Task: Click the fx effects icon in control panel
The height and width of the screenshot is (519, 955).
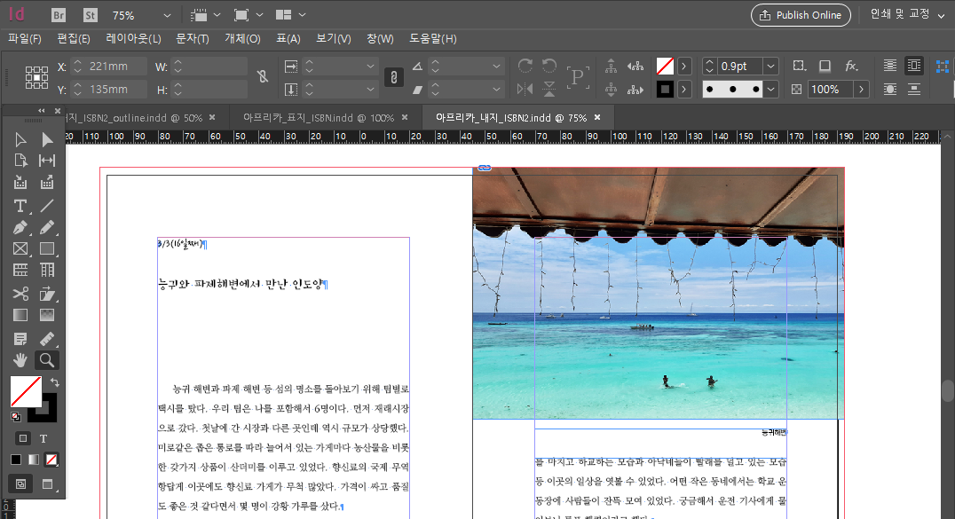Action: (x=850, y=67)
